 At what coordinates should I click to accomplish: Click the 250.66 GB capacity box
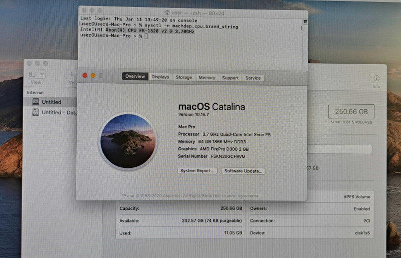351,112
